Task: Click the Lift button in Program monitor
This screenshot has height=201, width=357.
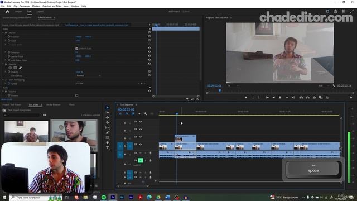Action: pyautogui.click(x=301, y=98)
